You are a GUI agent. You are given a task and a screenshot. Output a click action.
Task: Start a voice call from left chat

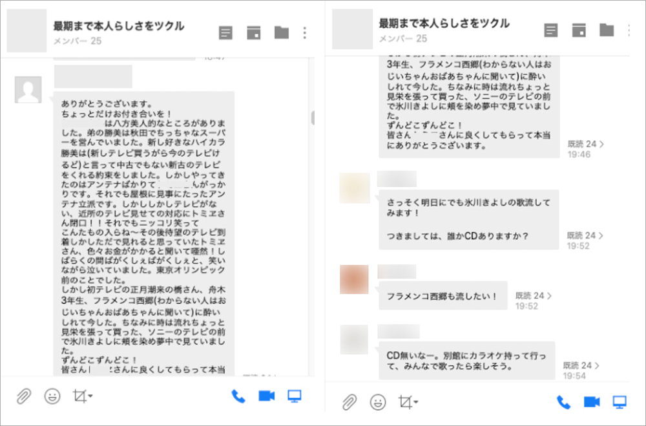(x=238, y=396)
